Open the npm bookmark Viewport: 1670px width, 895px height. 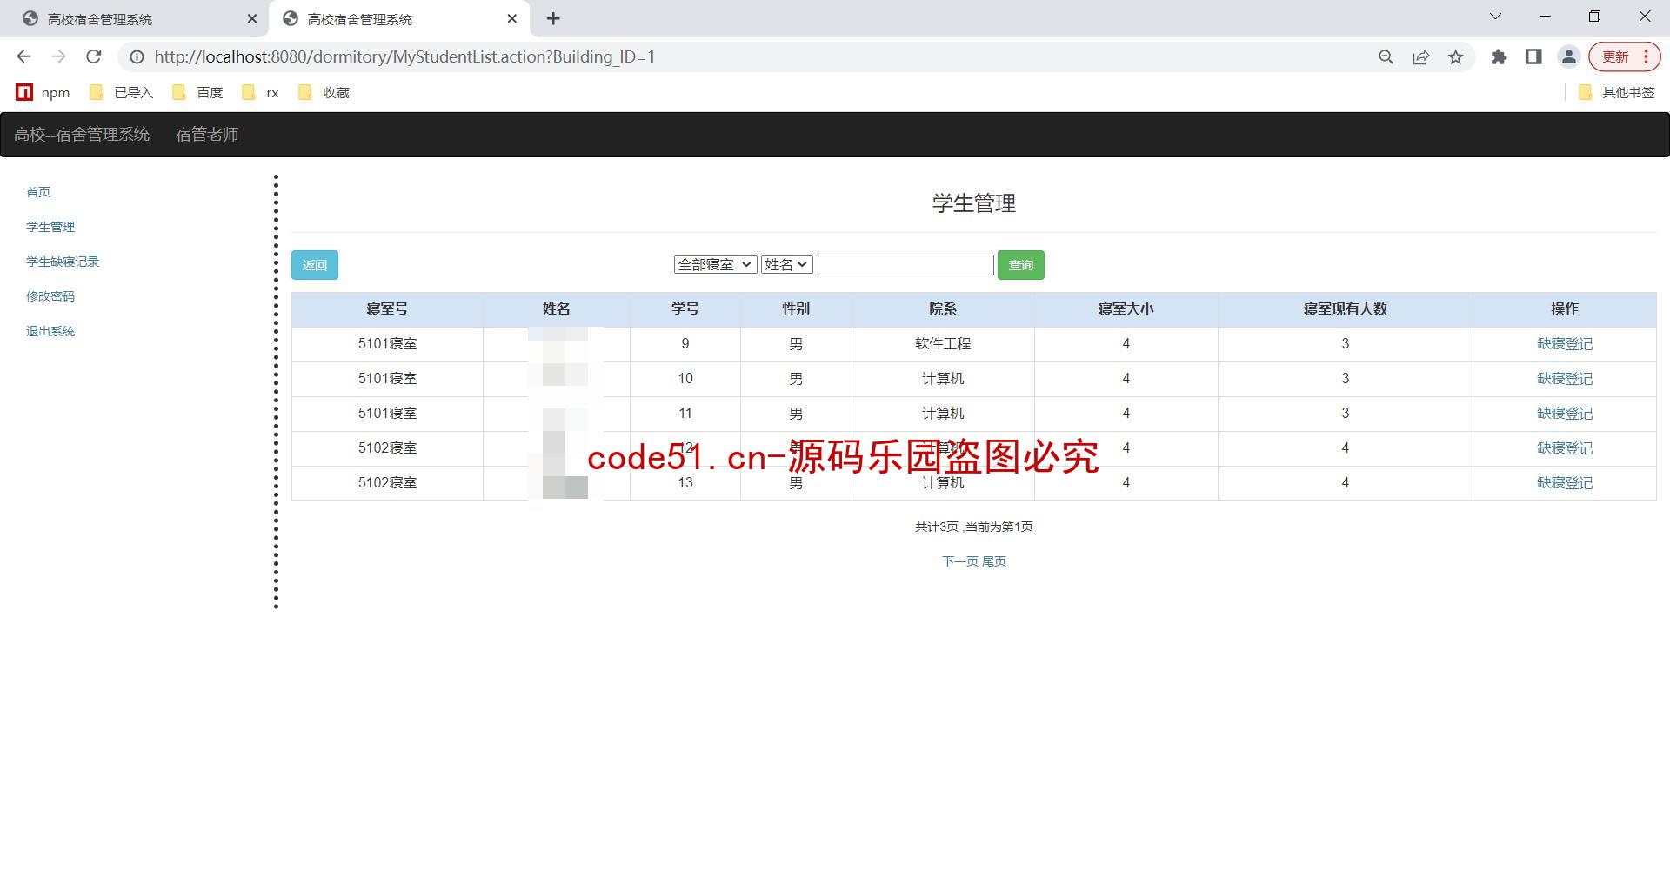coord(43,92)
